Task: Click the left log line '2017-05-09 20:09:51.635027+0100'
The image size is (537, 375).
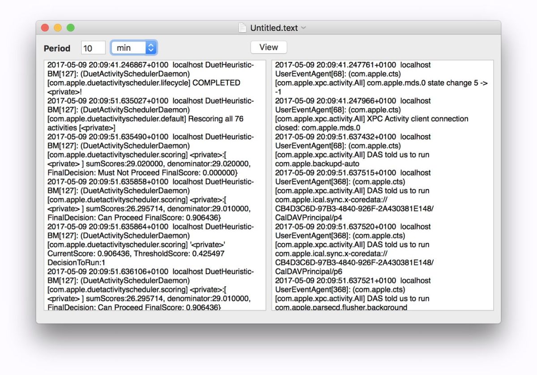Action: [x=108, y=101]
